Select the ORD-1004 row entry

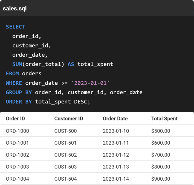tap(17, 179)
